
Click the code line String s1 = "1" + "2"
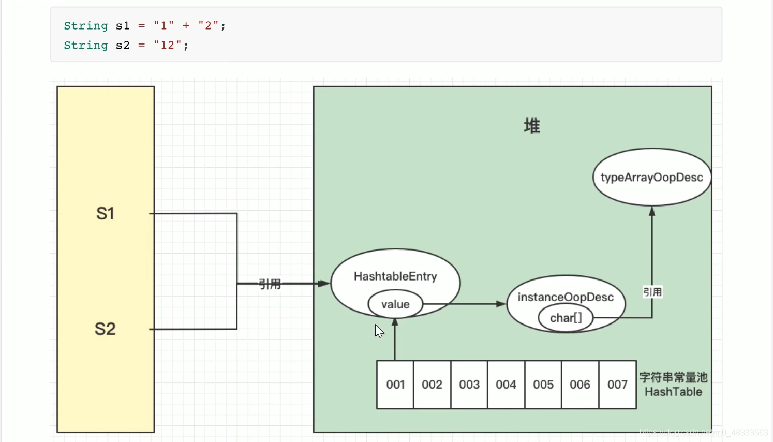point(145,25)
